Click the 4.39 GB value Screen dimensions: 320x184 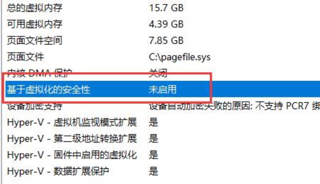[166, 24]
